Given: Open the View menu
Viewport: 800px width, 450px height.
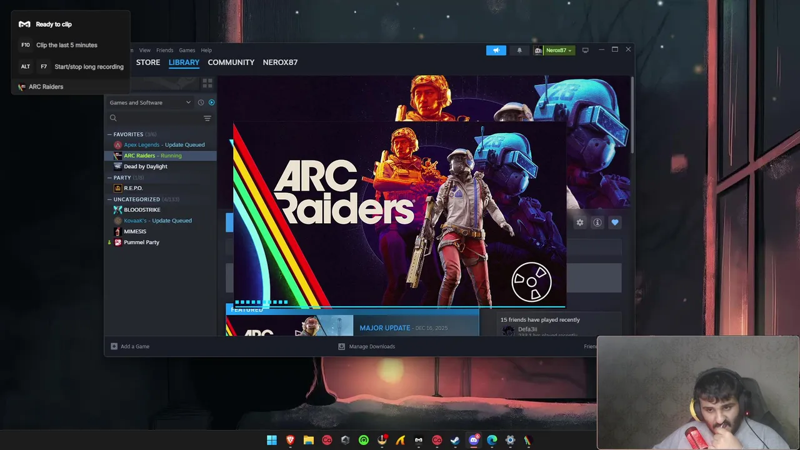Looking at the screenshot, I should [144, 50].
